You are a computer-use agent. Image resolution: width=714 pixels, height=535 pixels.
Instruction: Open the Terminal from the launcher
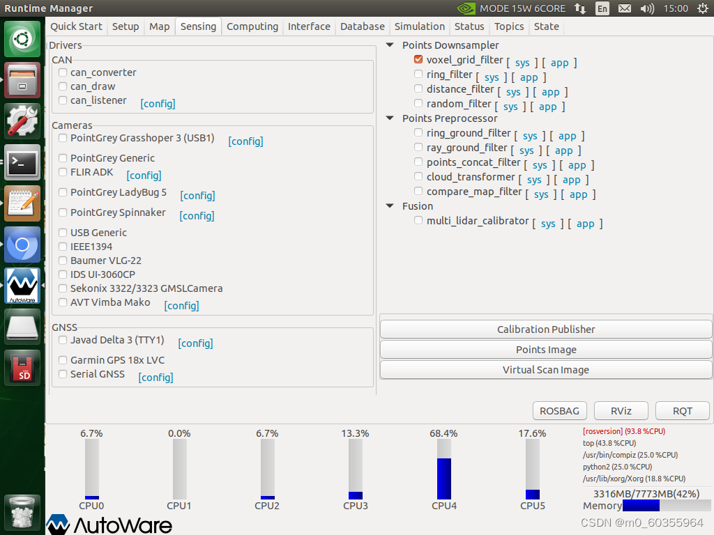[22, 162]
